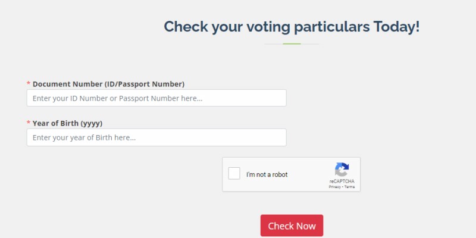
Task: Click the word "Check" in the heading
Action: tap(186, 26)
